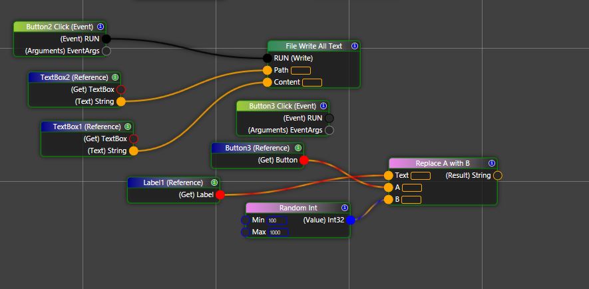The image size is (589, 289).
Task: Click the blue (Value) Int32 output pin
Action: (x=351, y=220)
